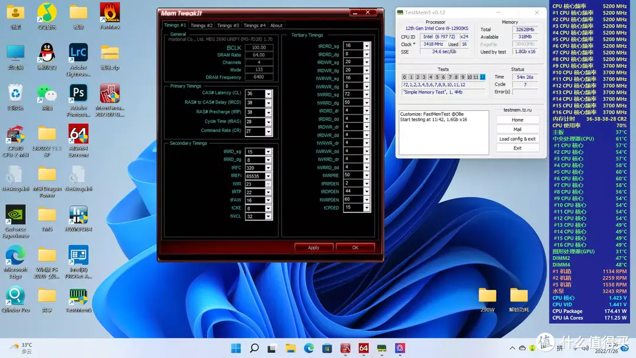The height and width of the screenshot is (358, 636).
Task: Open the Cycle Time (tRAS) dropdown
Action: [268, 122]
